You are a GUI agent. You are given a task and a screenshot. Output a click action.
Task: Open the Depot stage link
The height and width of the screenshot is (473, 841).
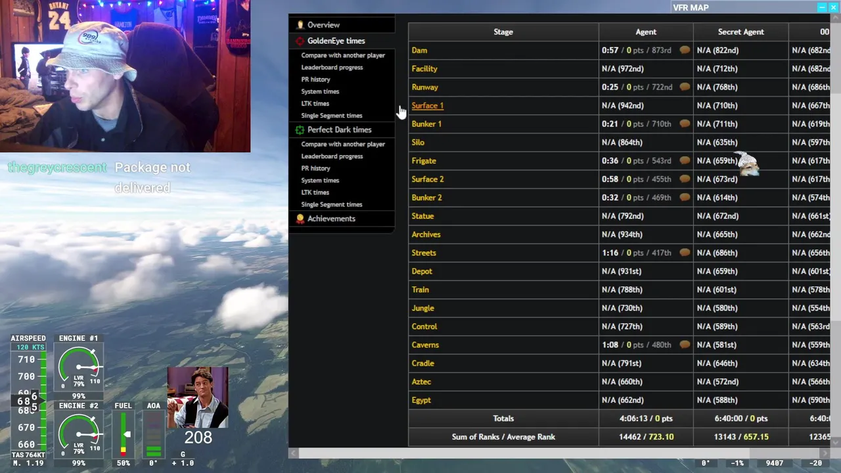(x=422, y=271)
